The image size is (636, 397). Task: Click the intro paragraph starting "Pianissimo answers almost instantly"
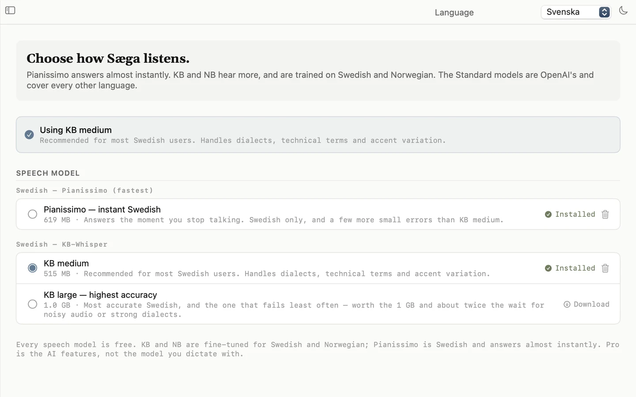click(x=310, y=80)
